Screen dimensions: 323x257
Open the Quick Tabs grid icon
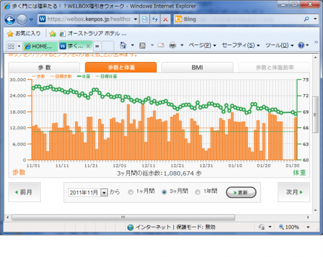[11, 46]
